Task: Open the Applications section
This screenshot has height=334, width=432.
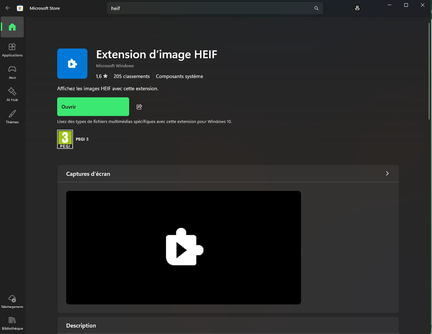Action: coord(12,50)
